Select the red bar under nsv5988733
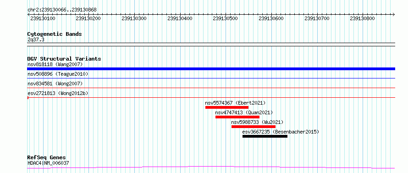 (254, 127)
